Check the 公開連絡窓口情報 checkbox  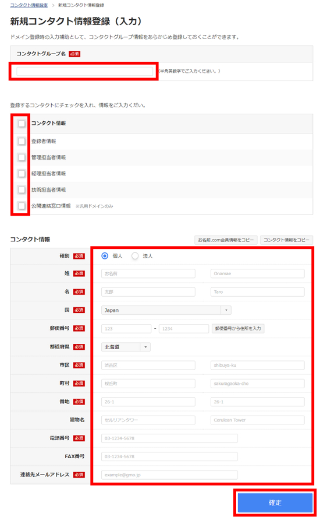[x=22, y=206]
